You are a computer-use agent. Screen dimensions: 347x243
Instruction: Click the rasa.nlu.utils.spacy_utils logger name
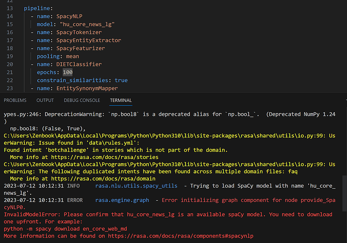(136, 186)
